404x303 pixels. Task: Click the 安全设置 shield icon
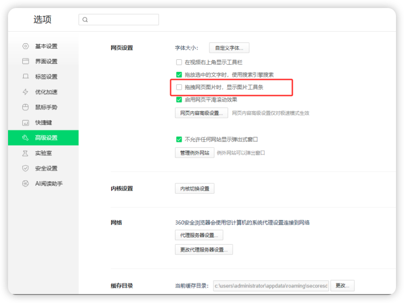25,168
